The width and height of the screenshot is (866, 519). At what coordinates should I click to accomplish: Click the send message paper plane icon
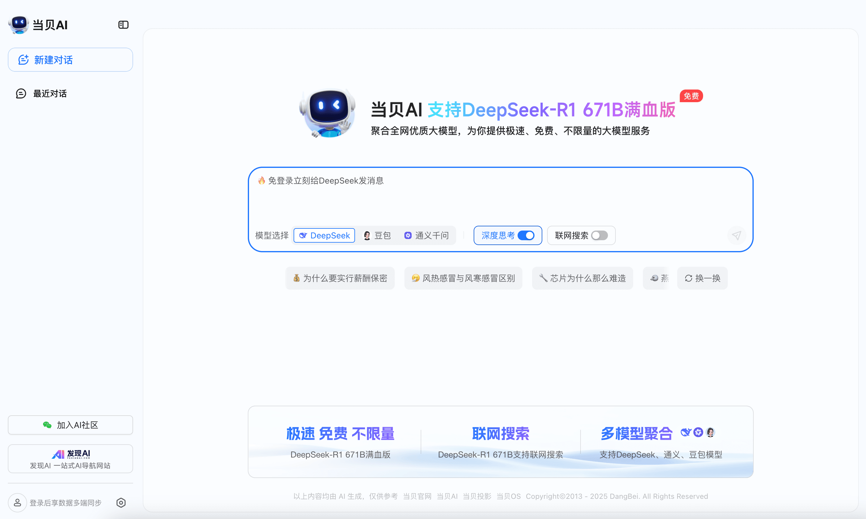pos(737,235)
